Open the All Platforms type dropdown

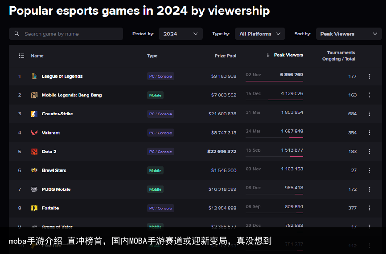point(260,34)
